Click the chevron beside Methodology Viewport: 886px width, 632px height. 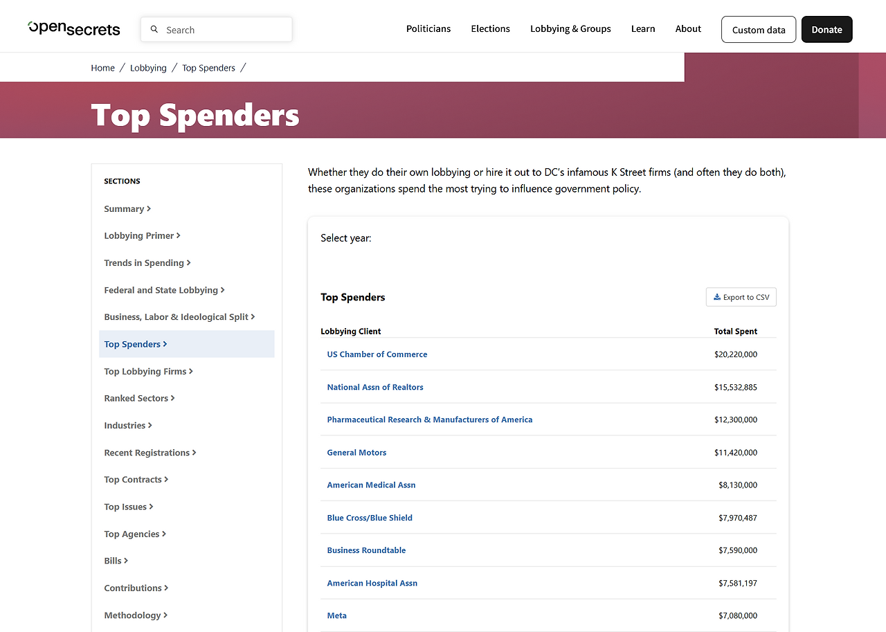coord(165,615)
